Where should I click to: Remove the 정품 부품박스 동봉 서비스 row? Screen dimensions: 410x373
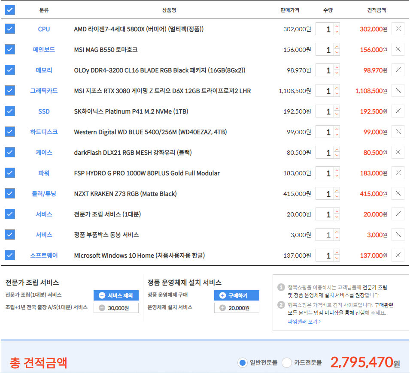[x=398, y=235]
